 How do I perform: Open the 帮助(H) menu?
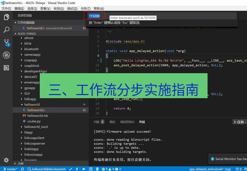(x=99, y=9)
